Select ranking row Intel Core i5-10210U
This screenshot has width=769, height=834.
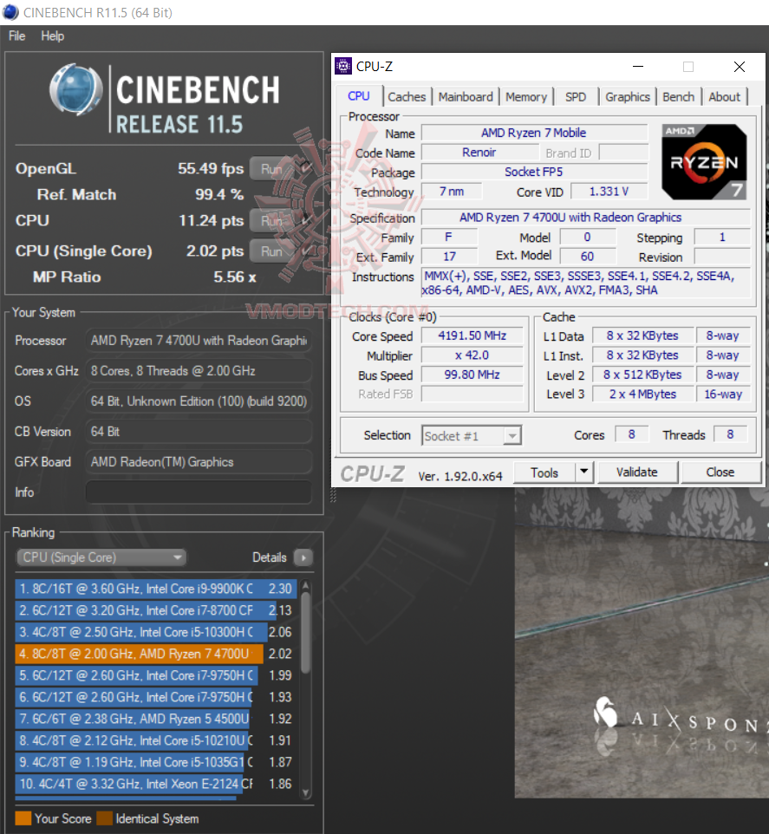pyautogui.click(x=155, y=740)
